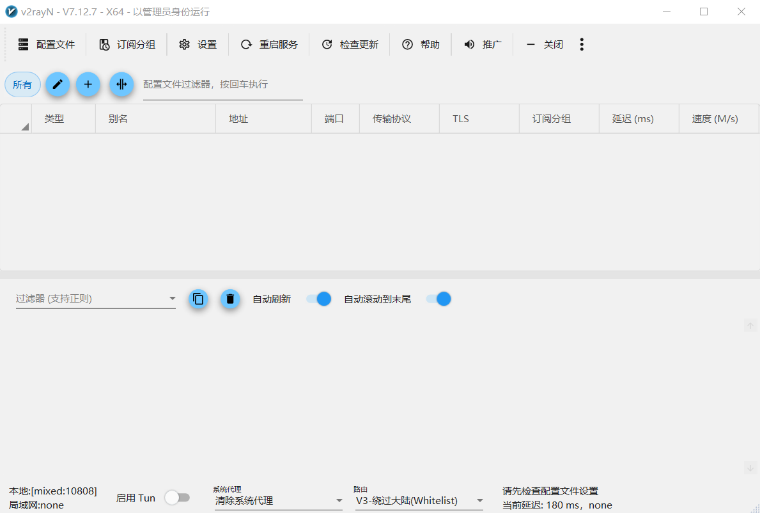Click the 检查更新 button
The height and width of the screenshot is (513, 760).
[x=350, y=44]
